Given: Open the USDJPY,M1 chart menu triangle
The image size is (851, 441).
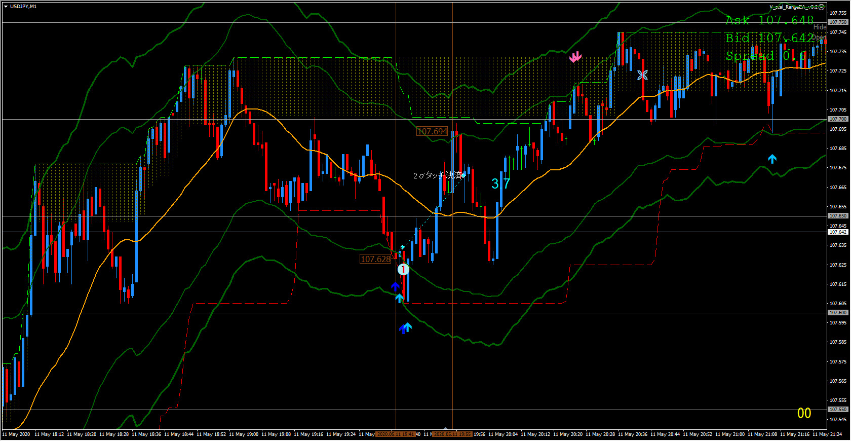Looking at the screenshot, I should click(6, 7).
